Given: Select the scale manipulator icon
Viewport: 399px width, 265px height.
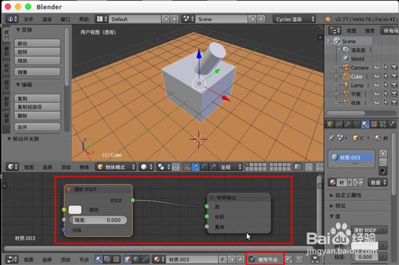Looking at the screenshot, I should point(213,167).
